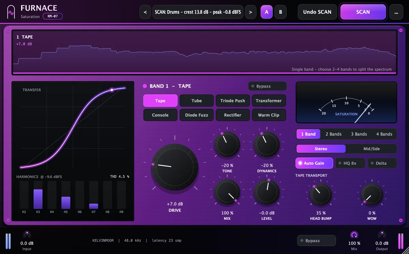Click the KM-07 model badge
Screen dimensions: 409x254
point(52,16)
